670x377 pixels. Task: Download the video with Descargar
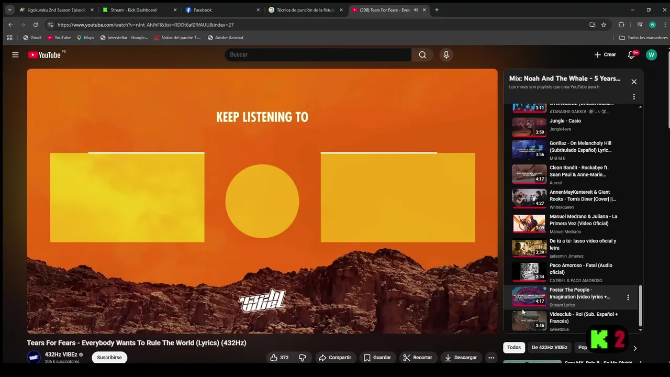tap(461, 358)
